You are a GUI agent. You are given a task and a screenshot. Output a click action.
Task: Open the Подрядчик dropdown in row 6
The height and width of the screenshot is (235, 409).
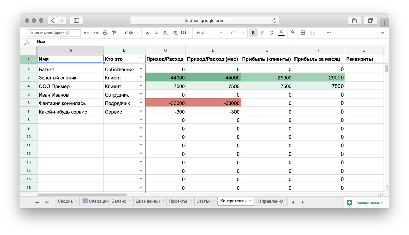141,103
